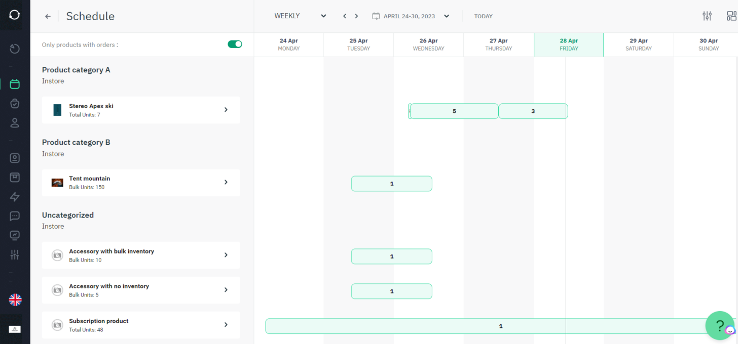Screen dimensions: 738x344
Task: Toggle Only products with orders switch
Action: click(235, 45)
